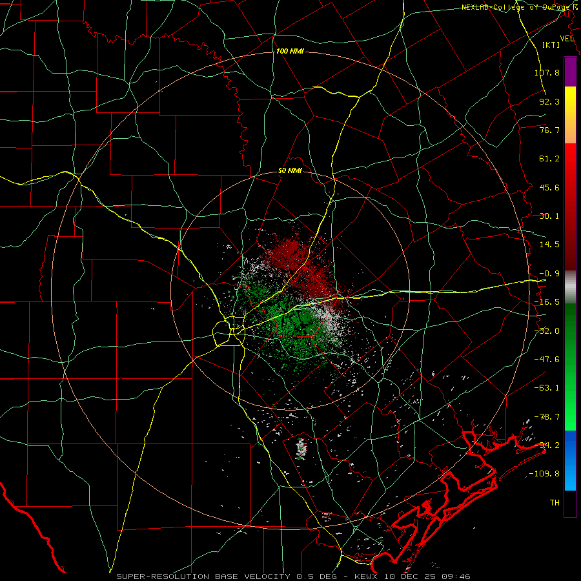Click the 100 NMI range ring label
The width and height of the screenshot is (581, 581).
point(290,51)
